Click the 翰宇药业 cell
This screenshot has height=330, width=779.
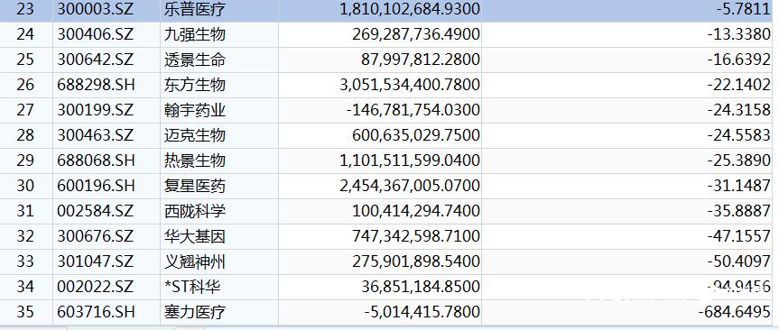[219, 110]
